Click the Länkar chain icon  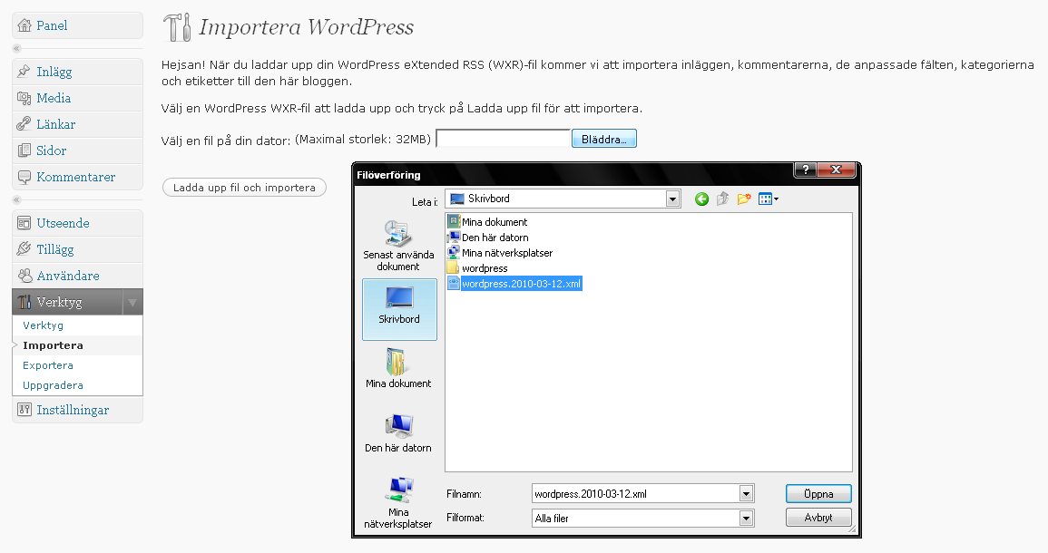pyautogui.click(x=24, y=124)
